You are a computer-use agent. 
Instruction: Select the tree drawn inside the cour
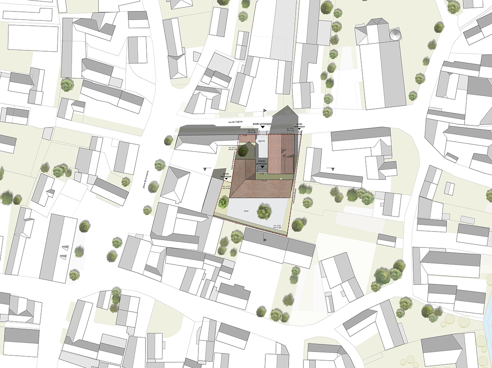point(264,211)
